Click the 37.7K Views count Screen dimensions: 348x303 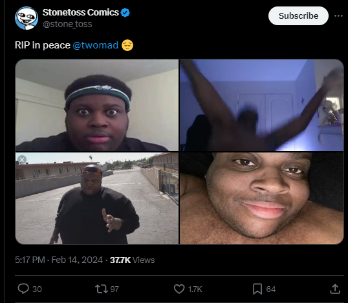click(132, 260)
